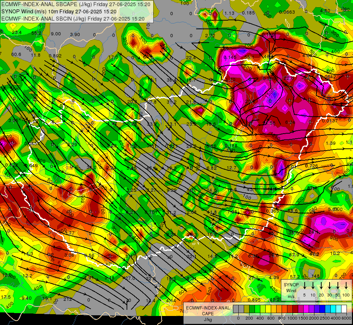Screen dimensions: 353x325
Task: Click the 0.892 value on the map
Action: coord(55,56)
